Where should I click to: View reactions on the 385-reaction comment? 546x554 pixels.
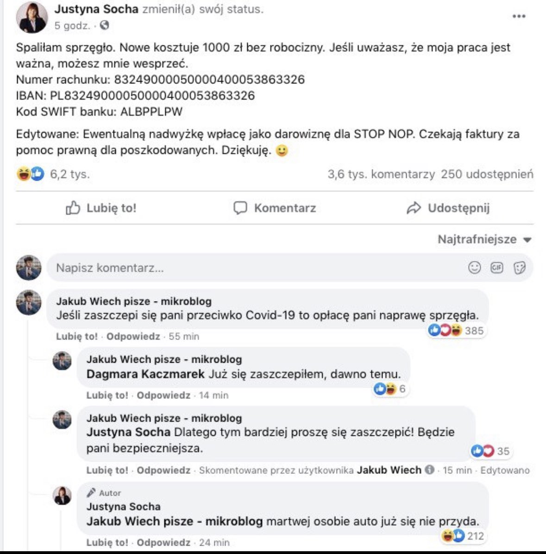[x=456, y=330]
